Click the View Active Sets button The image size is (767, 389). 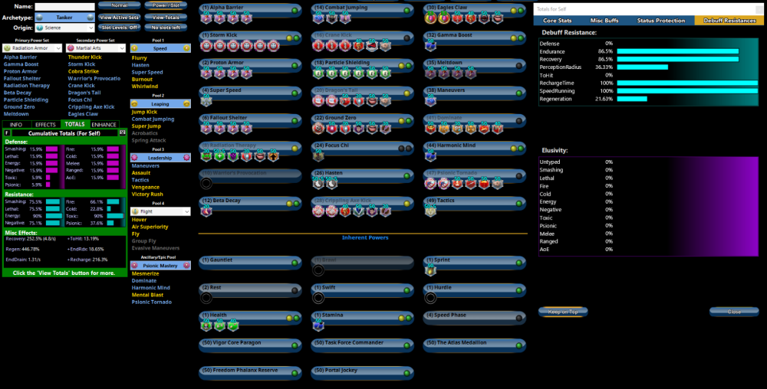coord(120,17)
